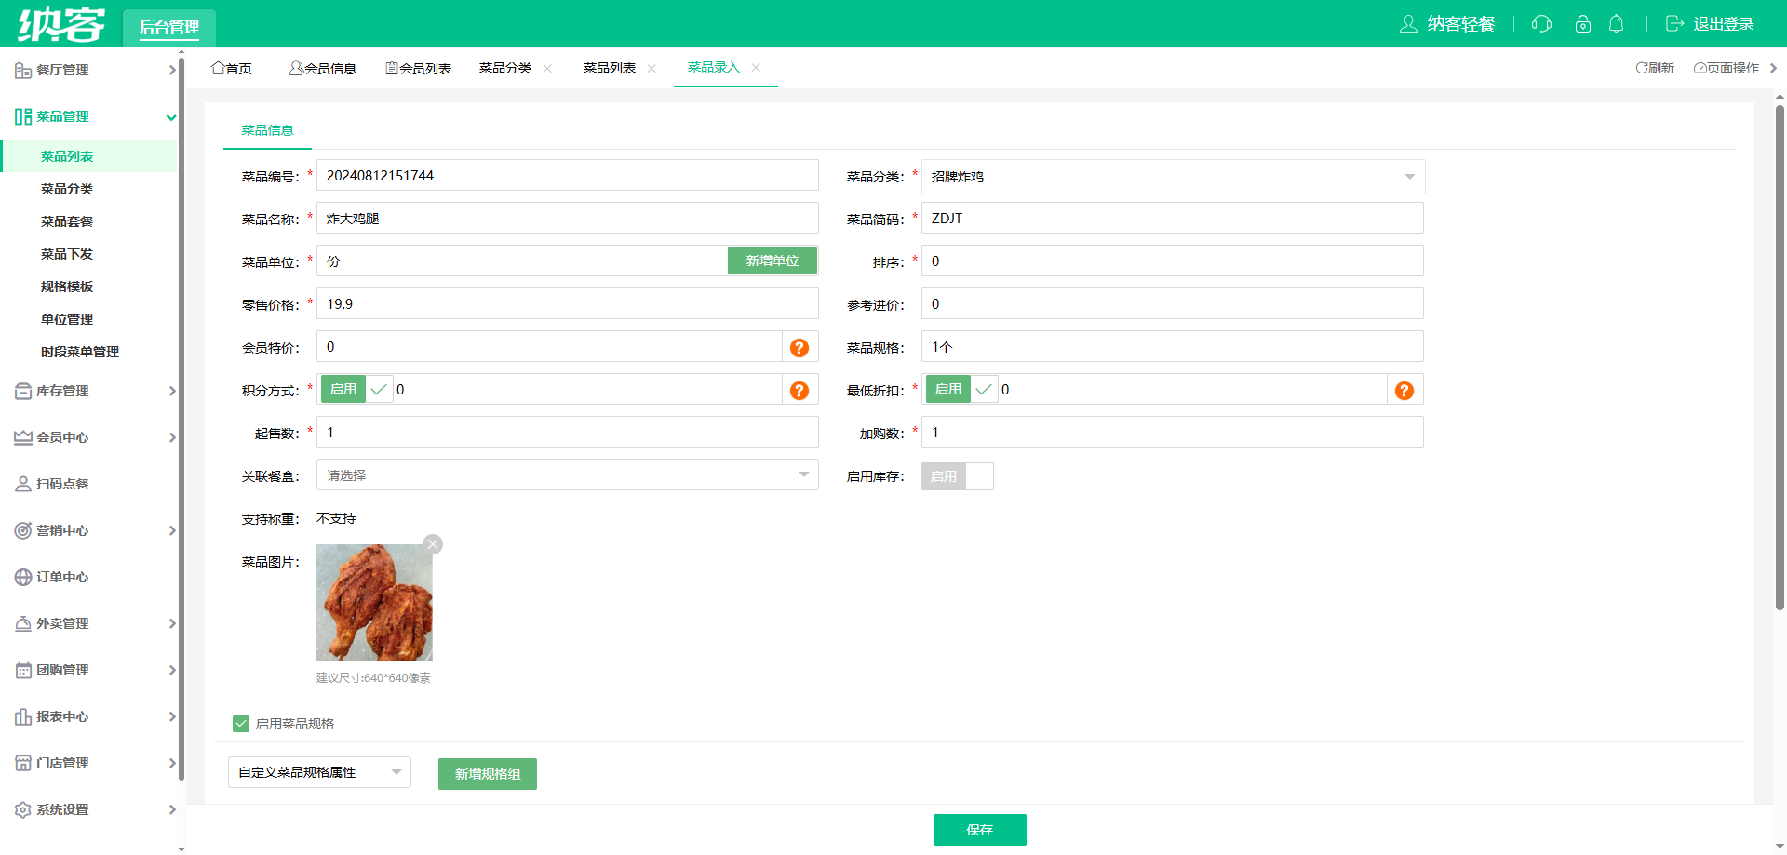Click the 订单中心 globe icon
The image size is (1787, 855).
[x=23, y=578]
